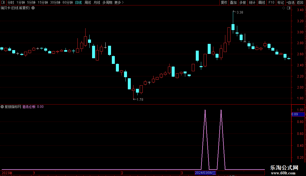Switch to 日线 daily chart
306x176 pixels.
tap(79, 2)
